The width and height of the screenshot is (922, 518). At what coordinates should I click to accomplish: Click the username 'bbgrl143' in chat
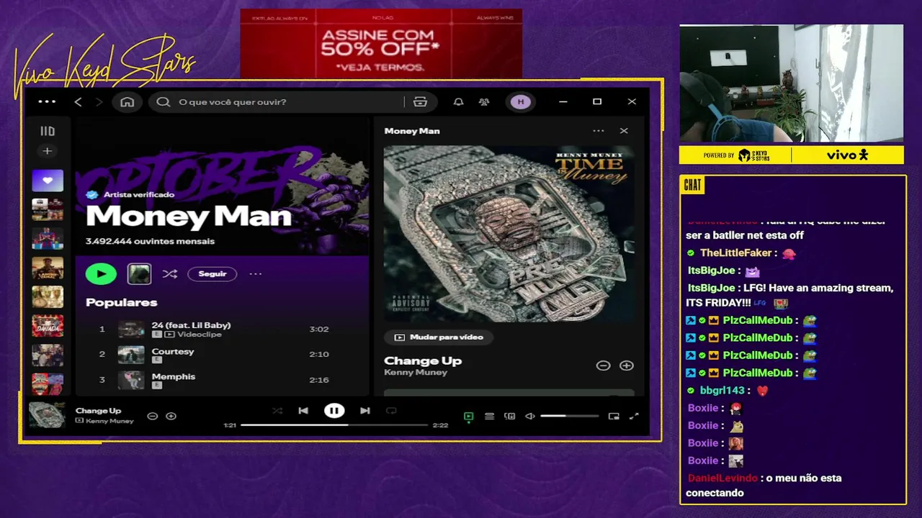[722, 391]
